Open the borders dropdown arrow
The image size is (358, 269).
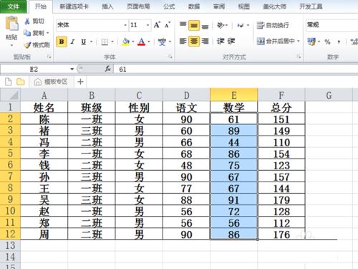(112, 42)
